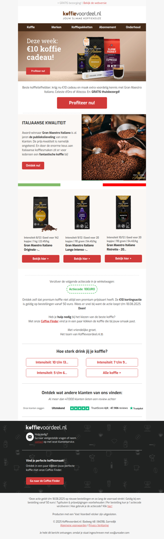Click the koffievoordeel.nl header logo
The width and height of the screenshot is (164, 539).
[x=82, y=15]
